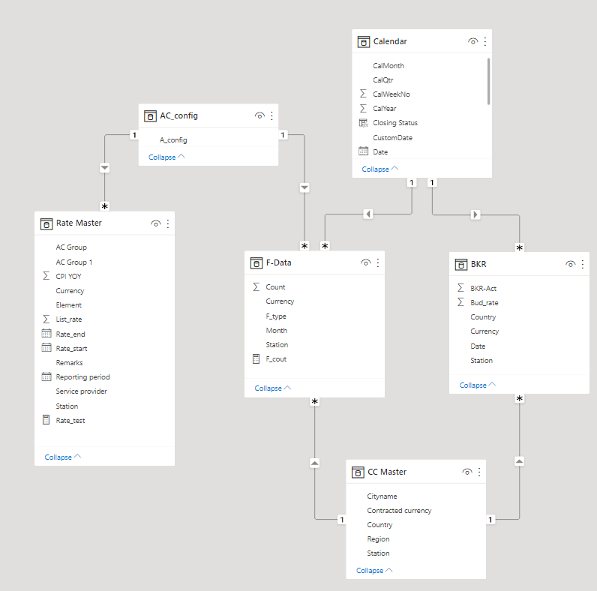The width and height of the screenshot is (597, 591).
Task: Select the Service provider field in Rate Master
Action: [81, 391]
